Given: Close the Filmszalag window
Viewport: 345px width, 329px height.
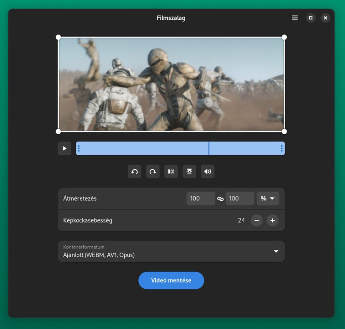Looking at the screenshot, I should pyautogui.click(x=326, y=18).
